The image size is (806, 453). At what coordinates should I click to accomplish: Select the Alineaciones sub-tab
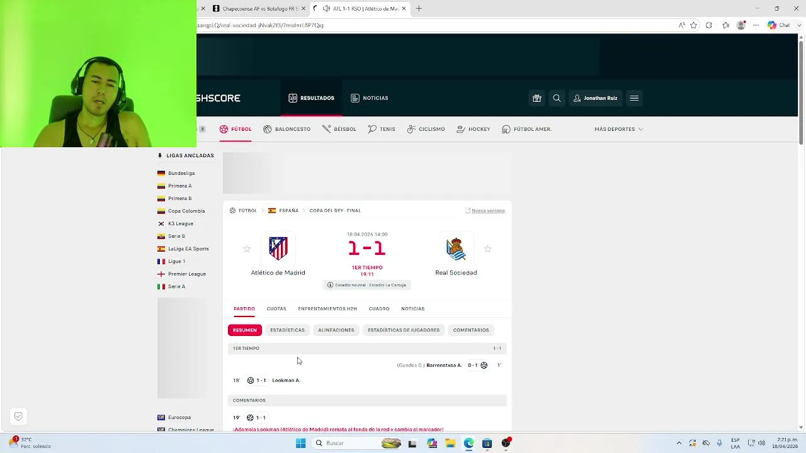click(x=336, y=330)
